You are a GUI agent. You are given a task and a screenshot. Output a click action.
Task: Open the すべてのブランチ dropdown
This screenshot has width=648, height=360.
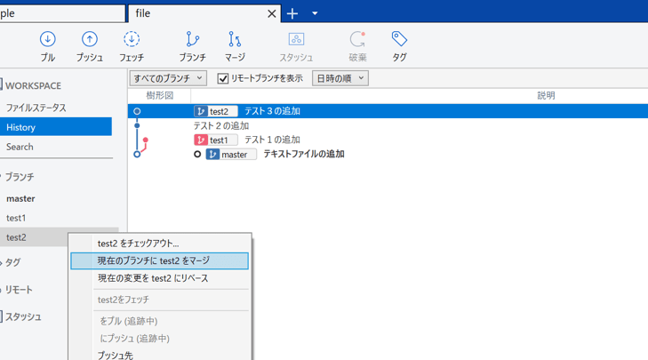168,78
